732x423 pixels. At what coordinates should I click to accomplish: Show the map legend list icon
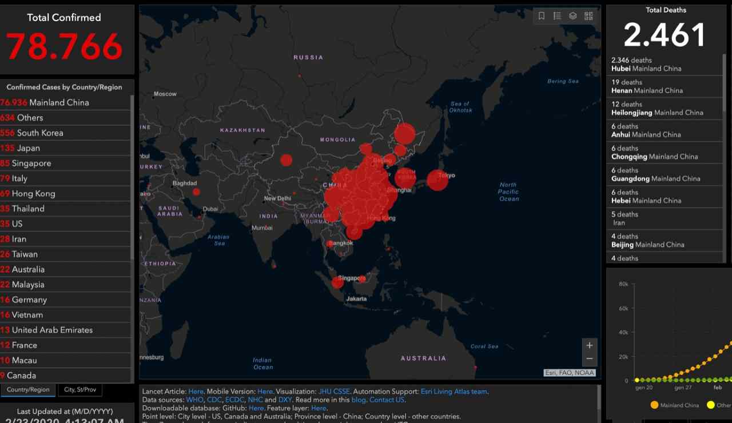557,16
